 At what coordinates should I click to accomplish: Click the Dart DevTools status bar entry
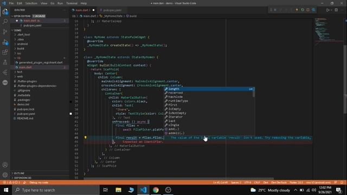pos(279,183)
